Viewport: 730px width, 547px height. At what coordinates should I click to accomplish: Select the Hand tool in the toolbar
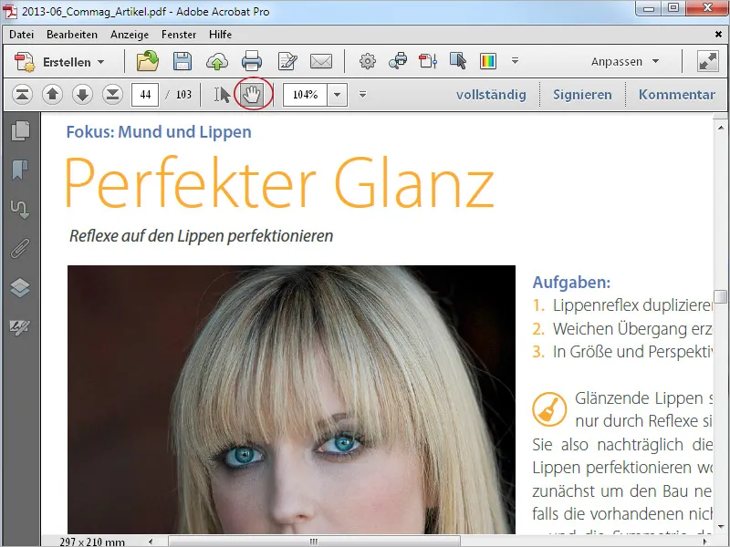point(253,94)
